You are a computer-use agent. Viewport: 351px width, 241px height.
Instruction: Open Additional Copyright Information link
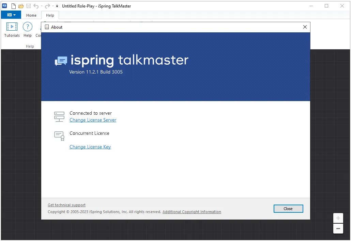click(192, 212)
